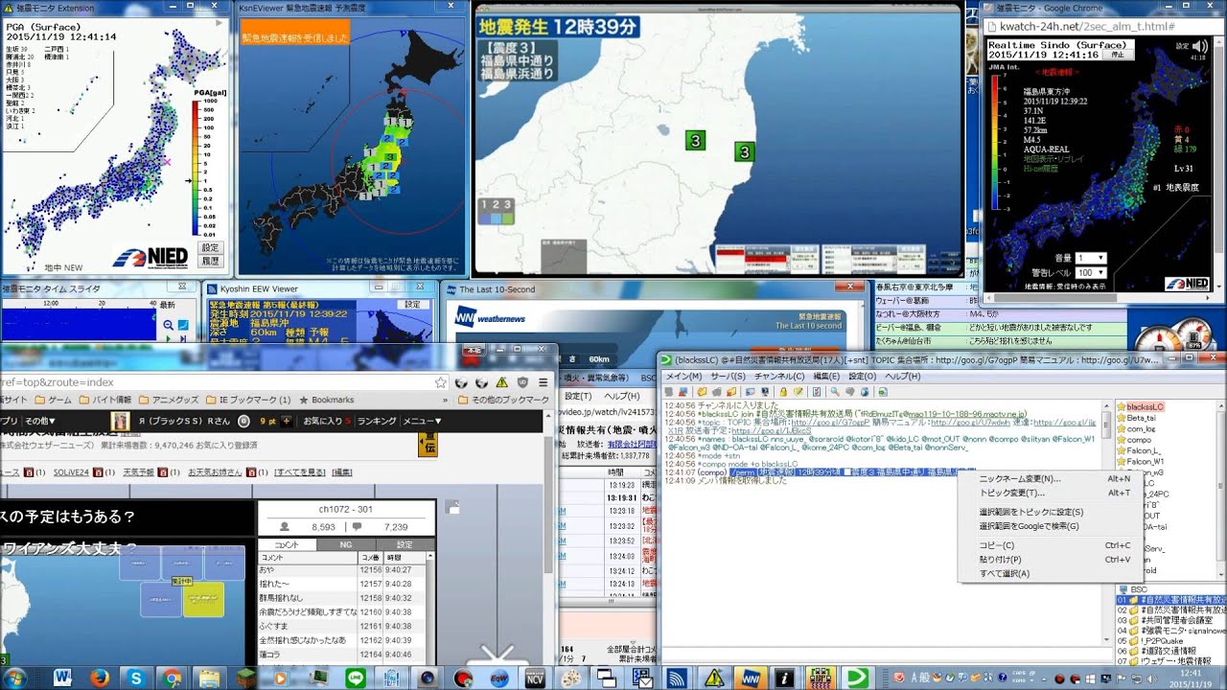1227x690 pixels.
Task: Click warning extension icon in Chrome toolbar
Action: 500,381
